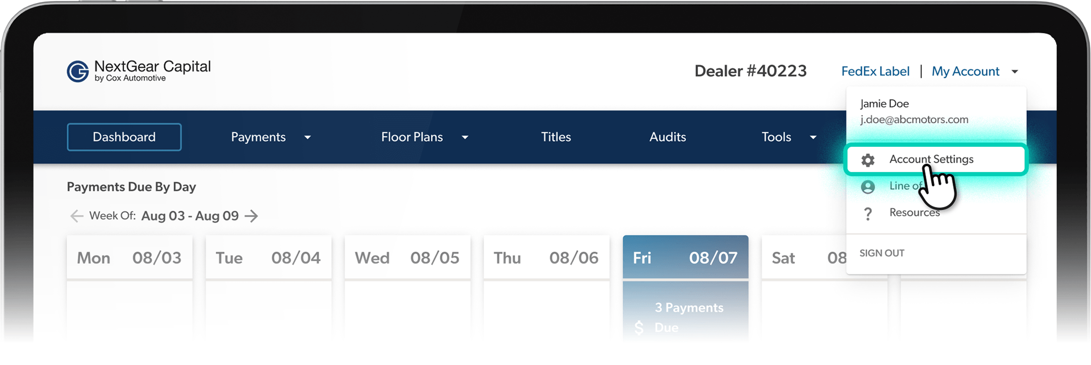Open the Tools menu label

(776, 137)
